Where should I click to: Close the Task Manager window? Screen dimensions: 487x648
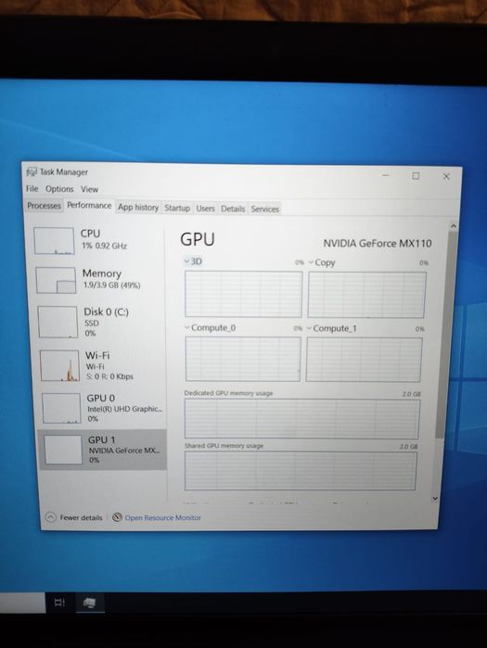tap(446, 176)
